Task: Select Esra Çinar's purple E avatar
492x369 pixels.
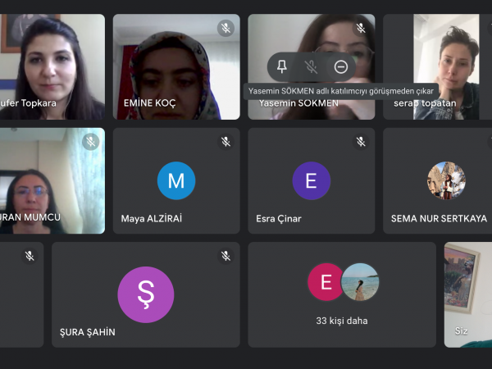Action: [312, 180]
